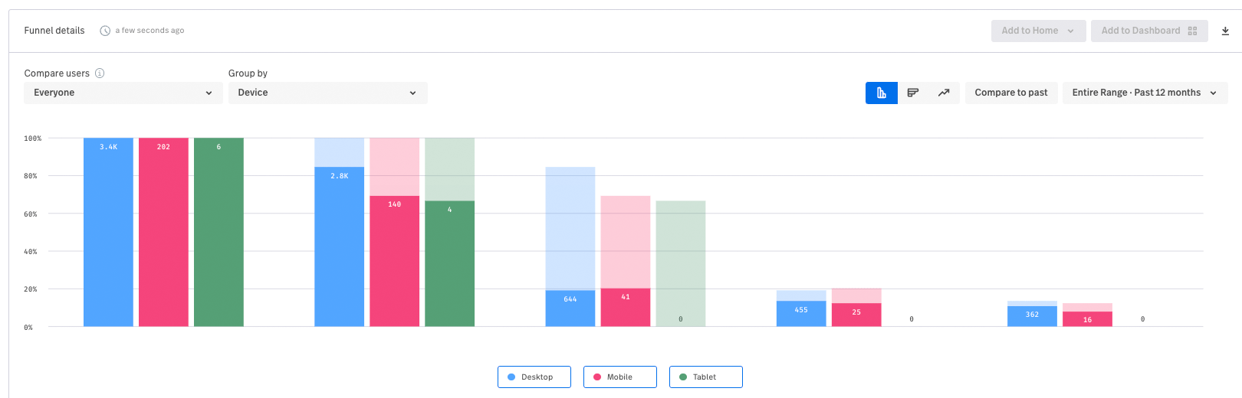Open the Group by Device dropdown
The width and height of the screenshot is (1242, 398).
coord(327,93)
